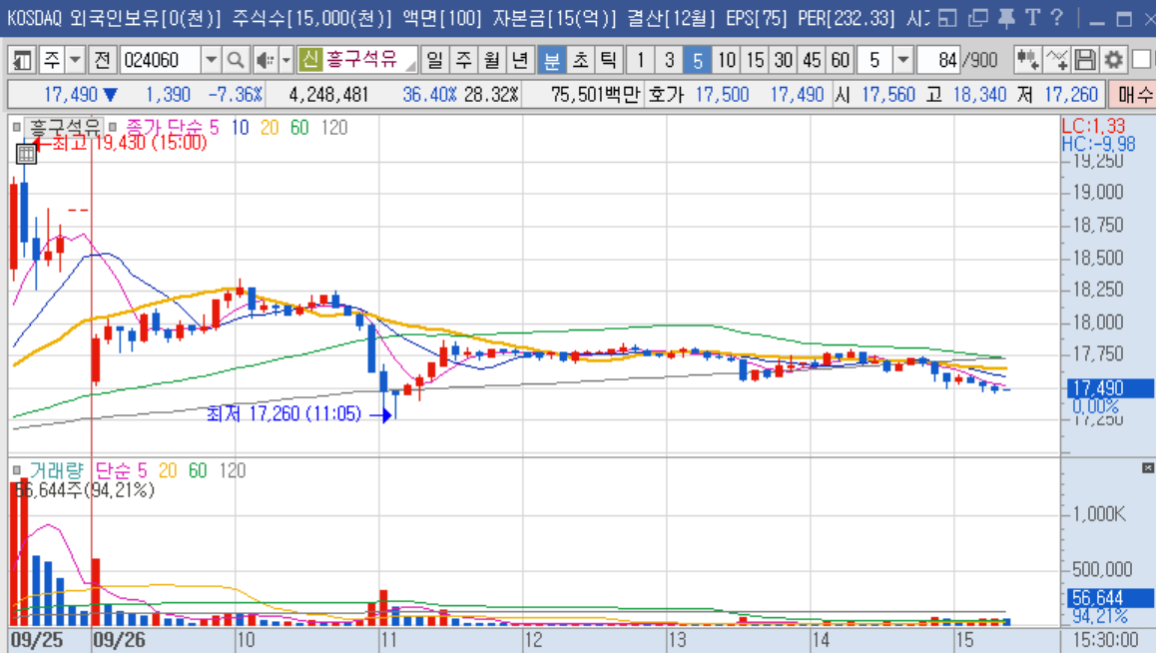This screenshot has width=1156, height=653.
Task: Open dropdown arrow beside speaker icon
Action: 287,60
